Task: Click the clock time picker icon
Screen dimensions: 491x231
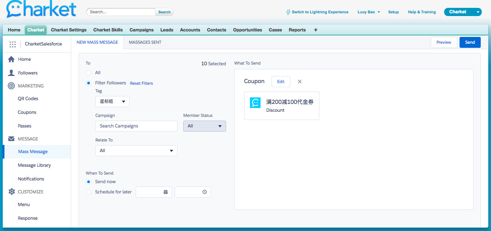Action: point(204,192)
